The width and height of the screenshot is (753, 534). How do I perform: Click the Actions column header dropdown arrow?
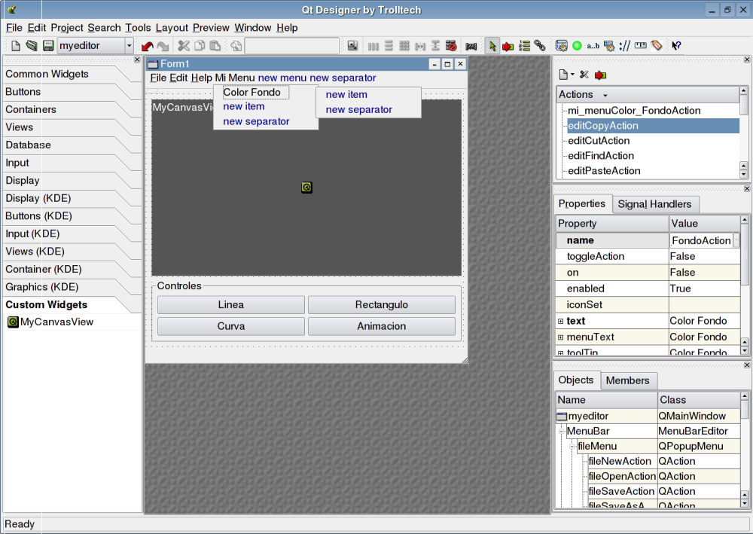(x=605, y=95)
